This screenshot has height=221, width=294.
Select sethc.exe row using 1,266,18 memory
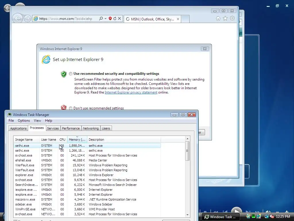pyautogui.click(x=87, y=150)
